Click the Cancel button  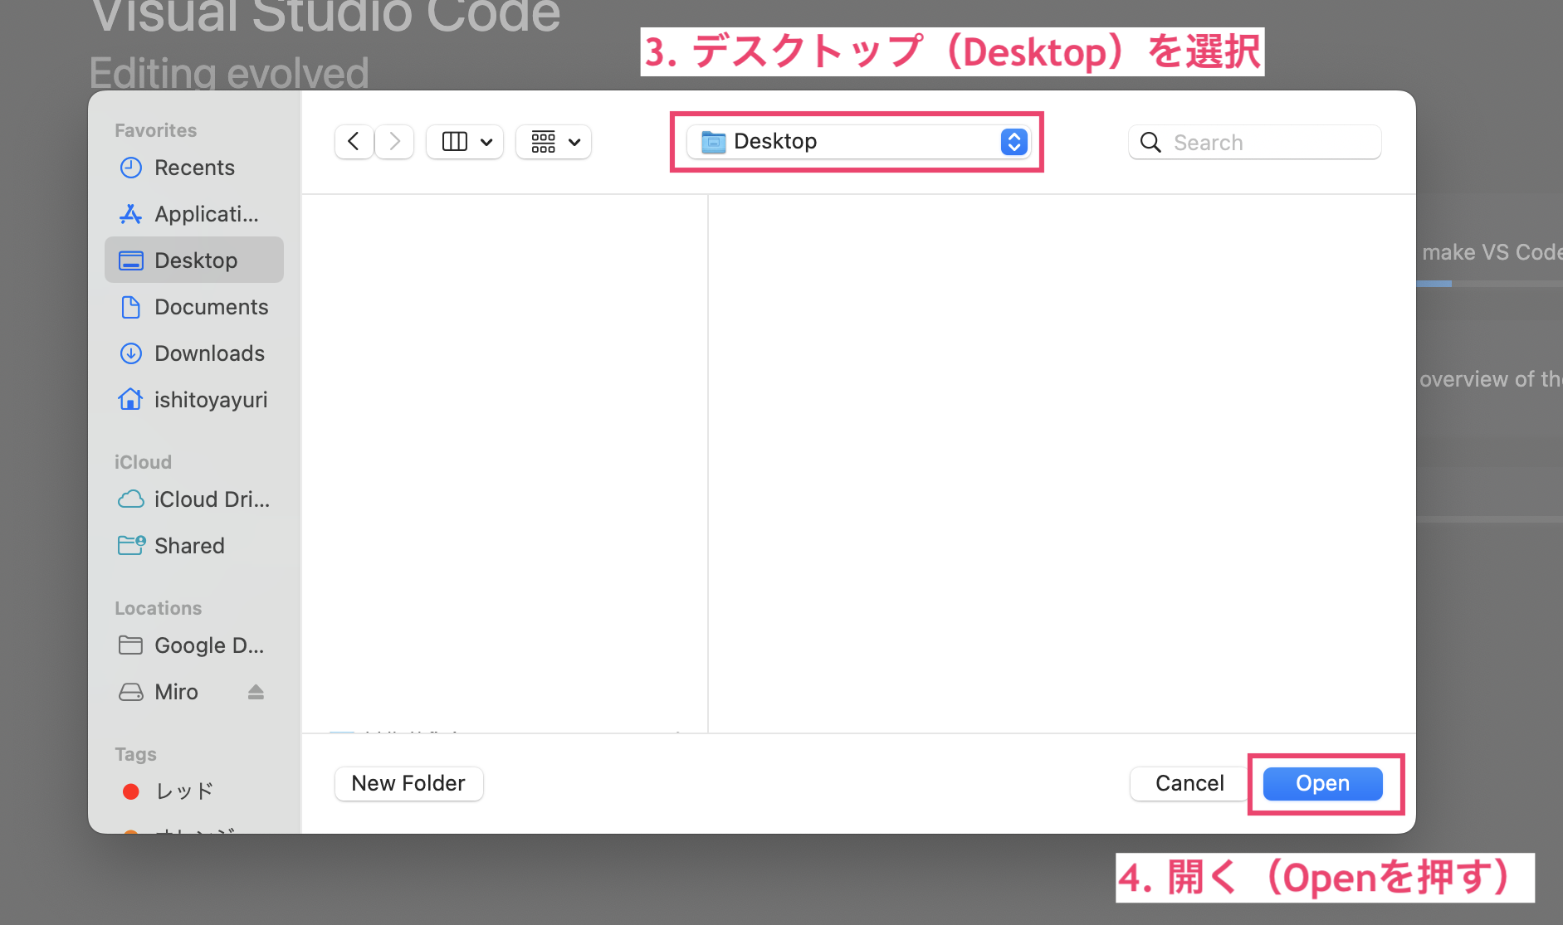pyautogui.click(x=1189, y=783)
